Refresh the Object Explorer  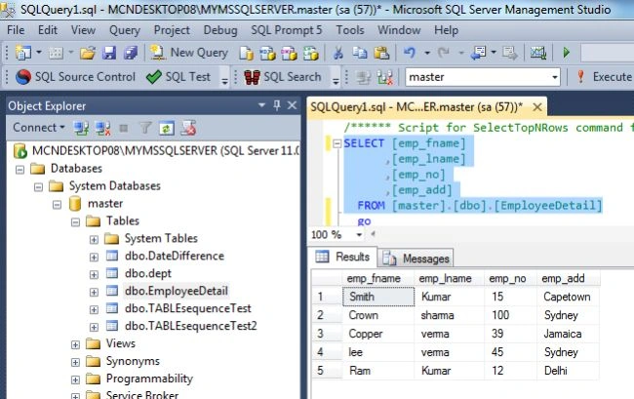click(x=167, y=129)
